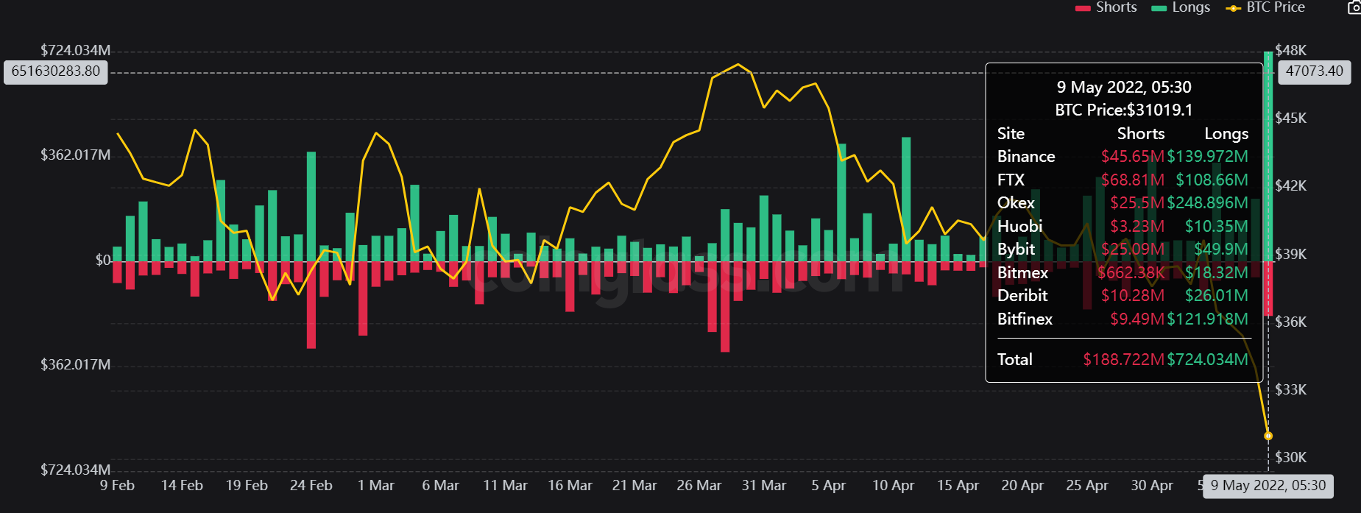Click Binance longs value $139.972M
The width and height of the screenshot is (1361, 513).
coord(1208,156)
